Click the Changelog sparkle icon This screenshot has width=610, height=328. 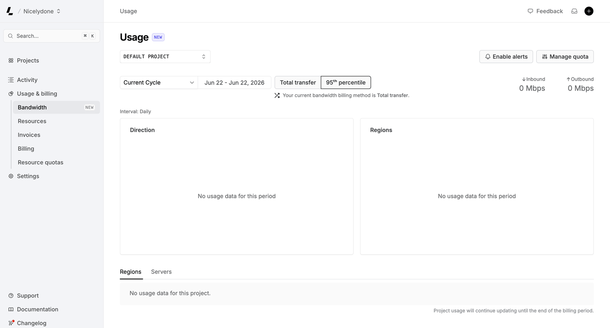tap(11, 323)
